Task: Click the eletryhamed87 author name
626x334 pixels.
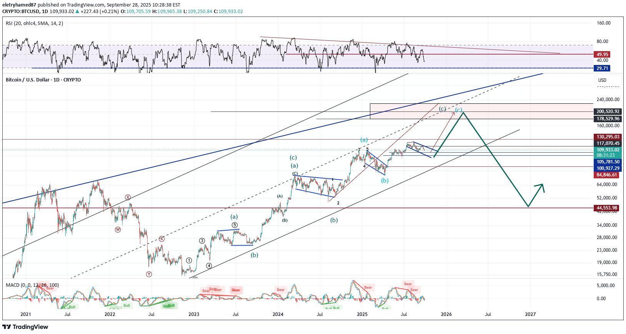Action: (x=20, y=5)
